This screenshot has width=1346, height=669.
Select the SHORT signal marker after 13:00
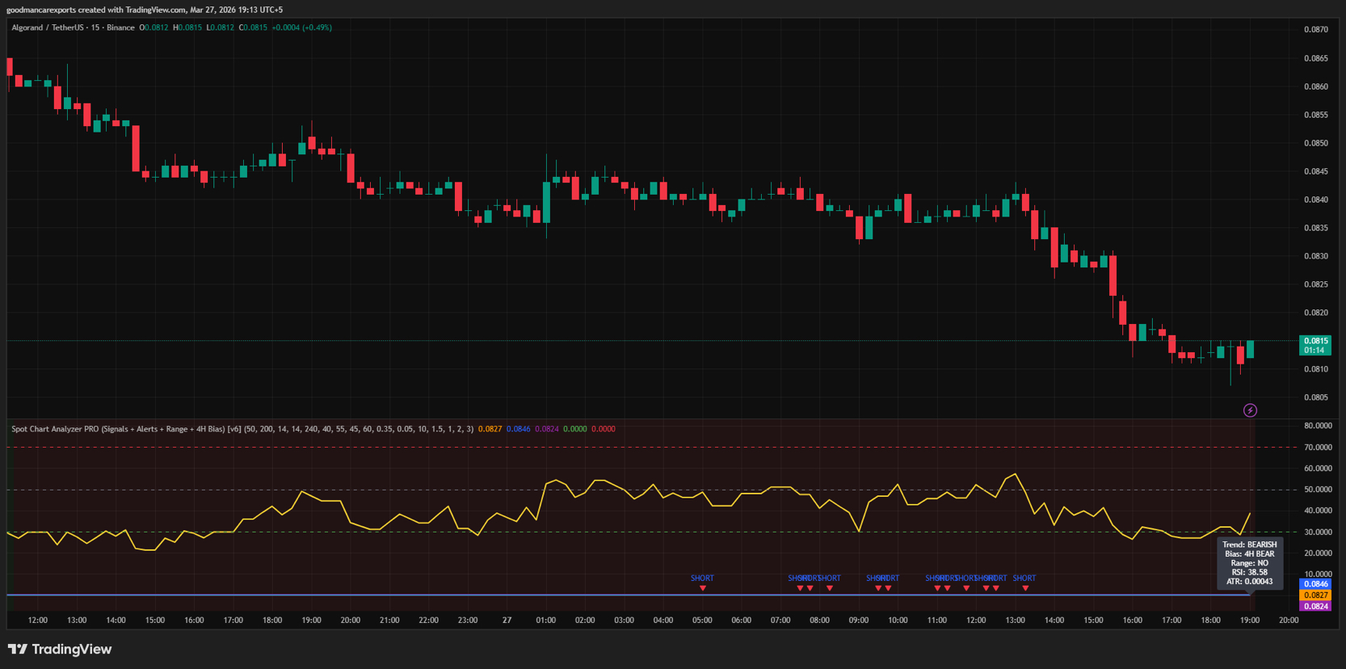(x=1024, y=579)
